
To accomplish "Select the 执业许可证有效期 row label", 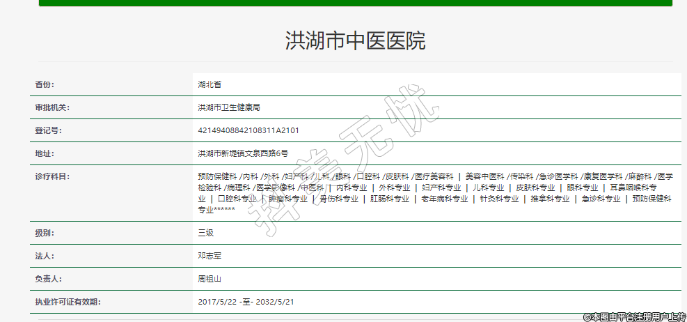I will tap(68, 302).
